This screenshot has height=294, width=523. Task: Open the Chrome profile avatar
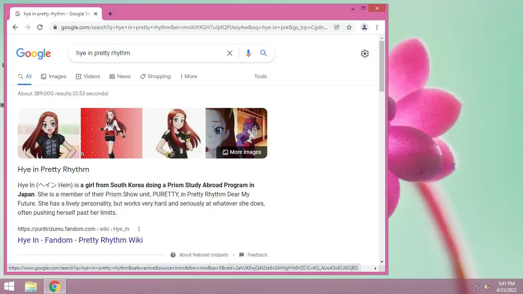364,27
